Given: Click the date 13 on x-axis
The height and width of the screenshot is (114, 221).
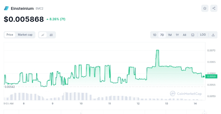Looking at the screenshot, I should point(167,104).
